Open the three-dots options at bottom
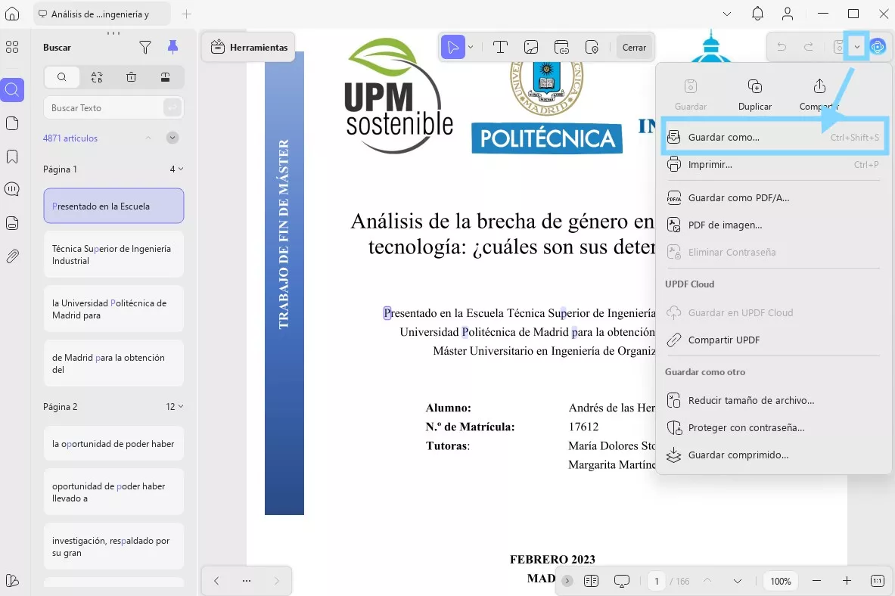 (247, 581)
